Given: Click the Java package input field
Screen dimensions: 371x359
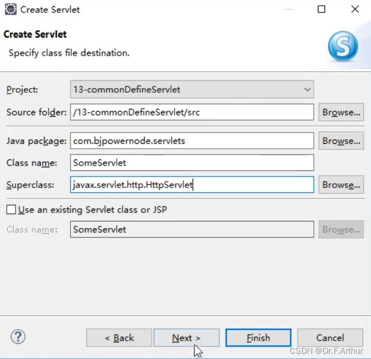Looking at the screenshot, I should tap(192, 141).
